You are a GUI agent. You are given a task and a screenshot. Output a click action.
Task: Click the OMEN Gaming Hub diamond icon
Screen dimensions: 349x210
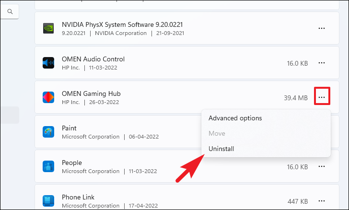point(48,97)
